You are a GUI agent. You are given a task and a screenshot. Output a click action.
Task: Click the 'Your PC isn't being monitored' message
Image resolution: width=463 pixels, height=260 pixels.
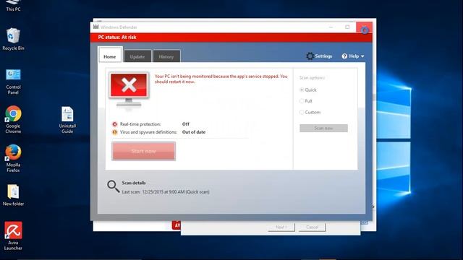[221, 79]
